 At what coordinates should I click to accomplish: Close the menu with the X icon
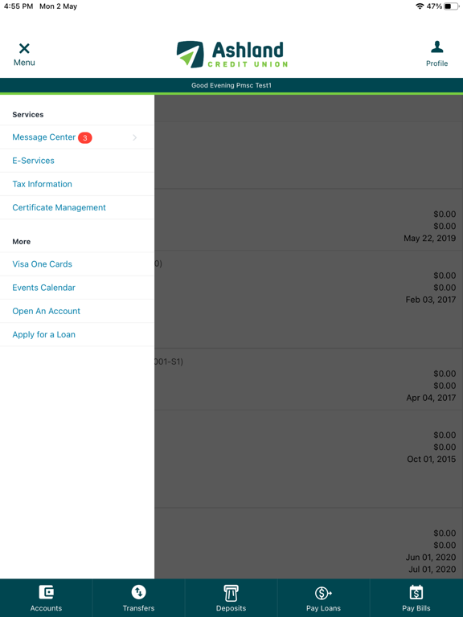(24, 48)
